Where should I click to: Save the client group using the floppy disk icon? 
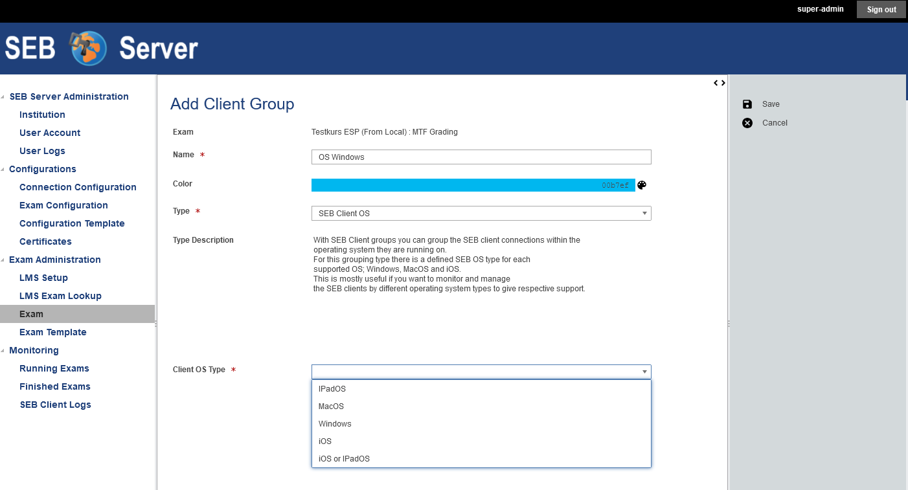pyautogui.click(x=747, y=104)
